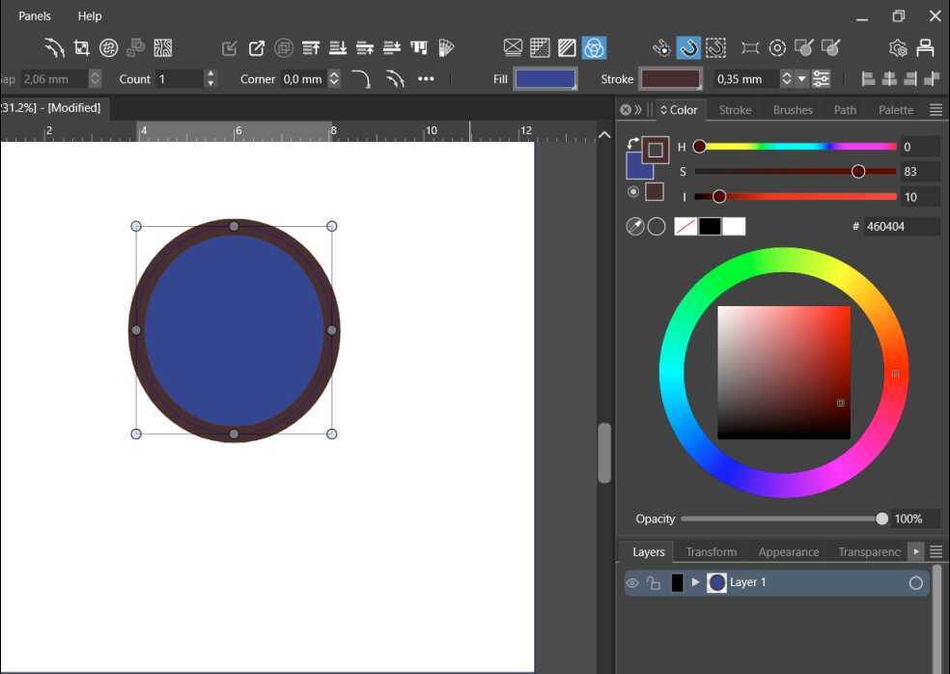Open panel settings with the gear icon

click(x=897, y=47)
